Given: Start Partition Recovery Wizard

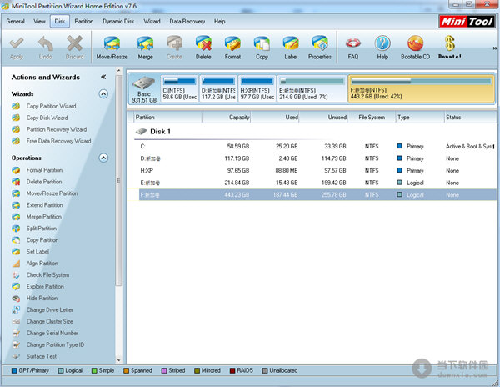Looking at the screenshot, I should 57,129.
